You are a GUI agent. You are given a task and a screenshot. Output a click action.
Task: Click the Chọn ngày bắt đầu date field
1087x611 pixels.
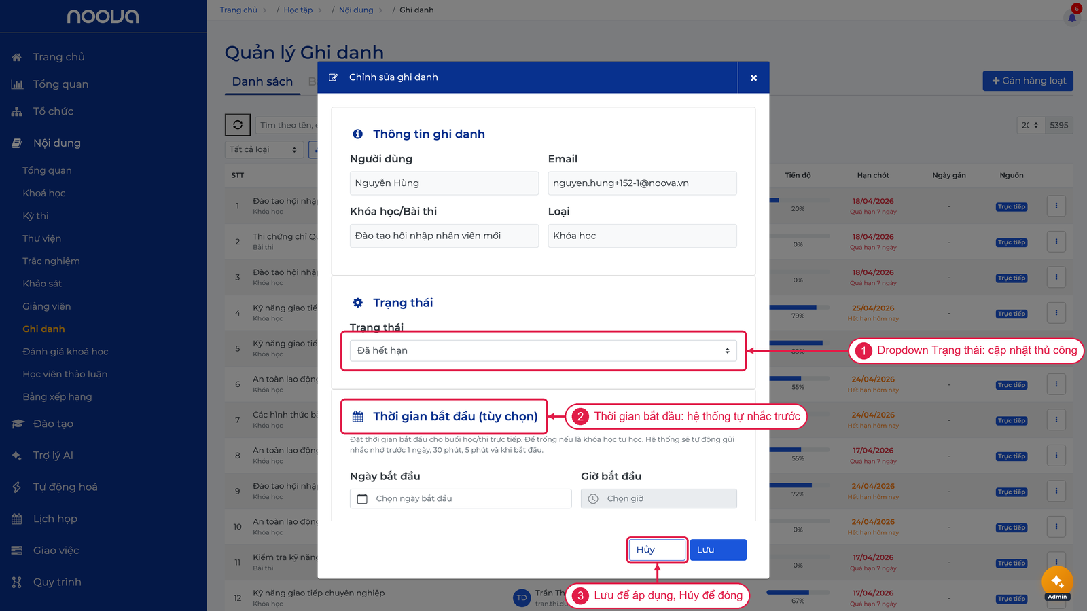point(461,498)
